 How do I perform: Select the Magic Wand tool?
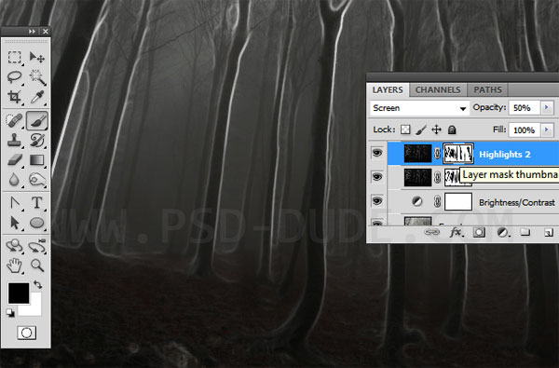point(37,77)
